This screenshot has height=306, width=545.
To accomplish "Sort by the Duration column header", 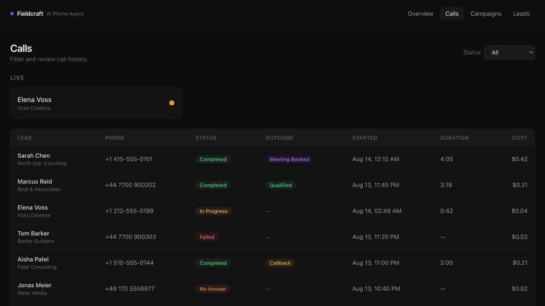I will pos(454,138).
